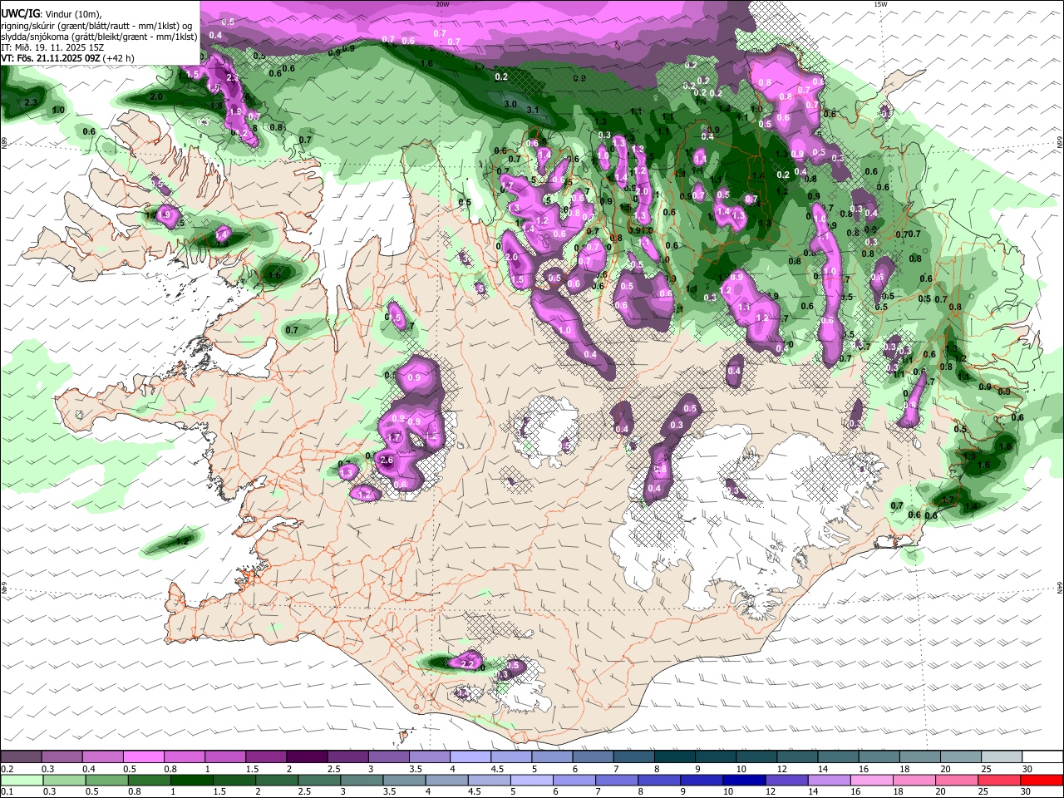Select the bright red swatch after 25 in rain legend

click(1042, 781)
